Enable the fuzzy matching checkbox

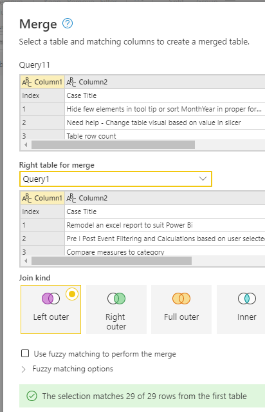tap(25, 353)
